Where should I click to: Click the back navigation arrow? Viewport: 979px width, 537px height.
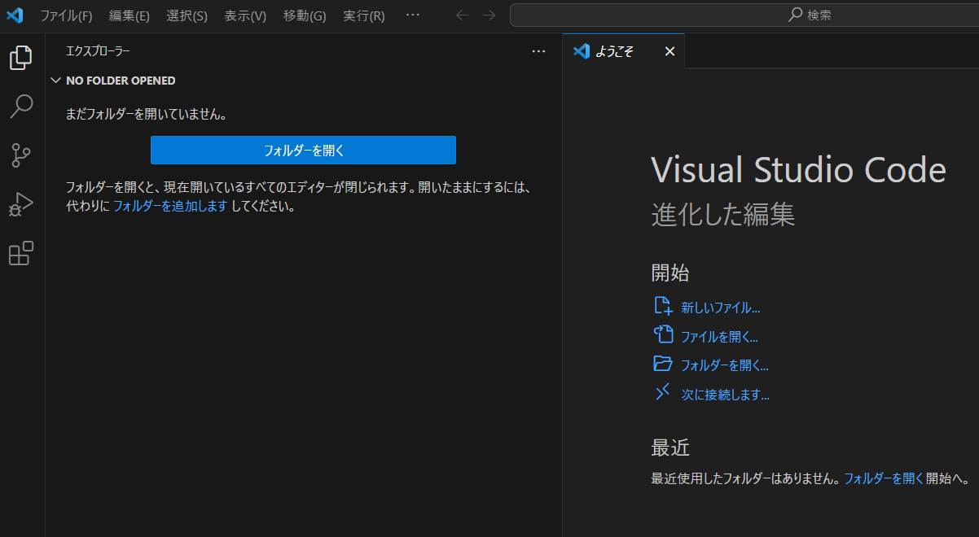[x=462, y=15]
